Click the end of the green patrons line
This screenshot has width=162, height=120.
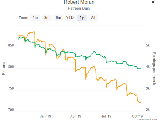point(141,69)
